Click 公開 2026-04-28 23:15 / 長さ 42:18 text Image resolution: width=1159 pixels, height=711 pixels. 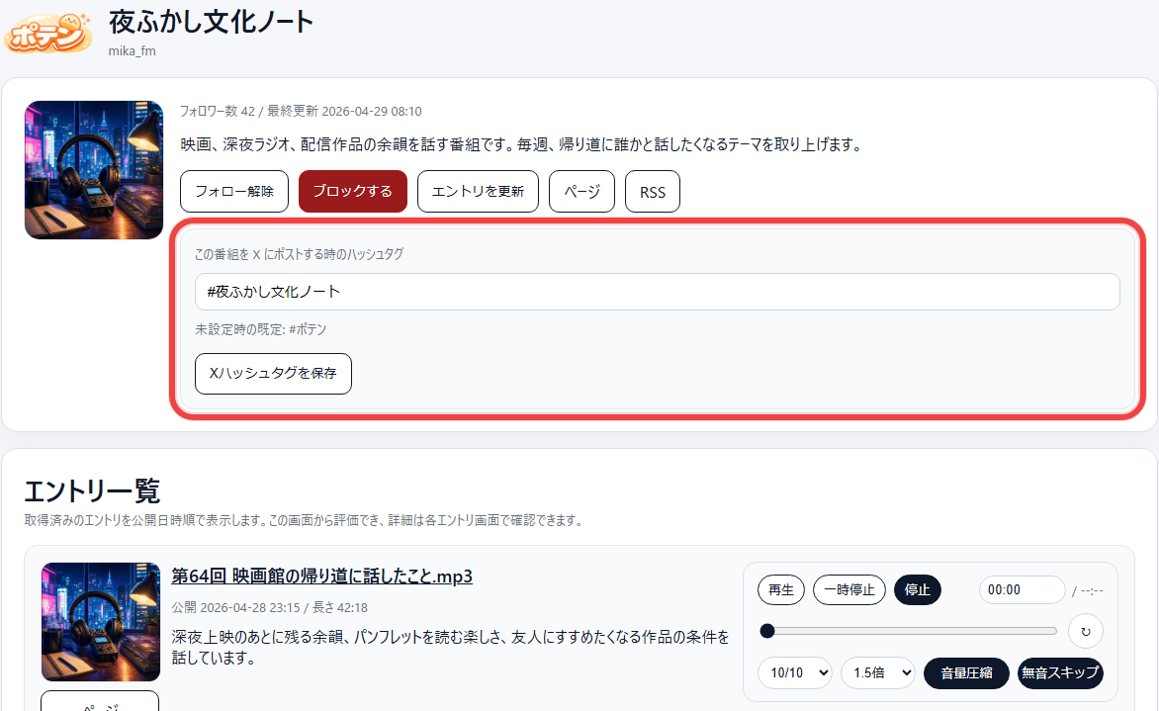270,607
